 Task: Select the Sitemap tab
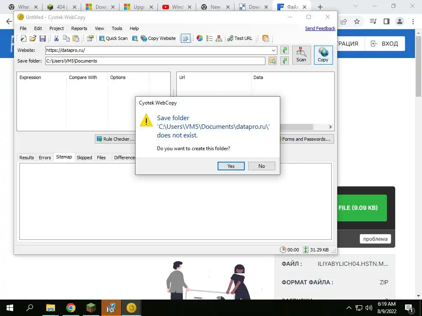(64, 157)
